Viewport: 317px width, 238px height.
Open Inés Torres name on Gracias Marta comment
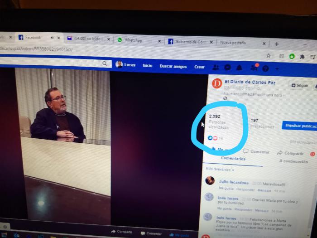point(228,198)
